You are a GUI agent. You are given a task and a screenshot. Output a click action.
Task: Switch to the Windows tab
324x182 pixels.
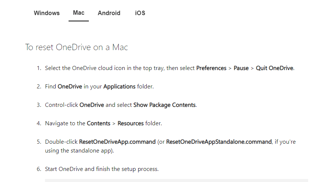click(x=47, y=13)
